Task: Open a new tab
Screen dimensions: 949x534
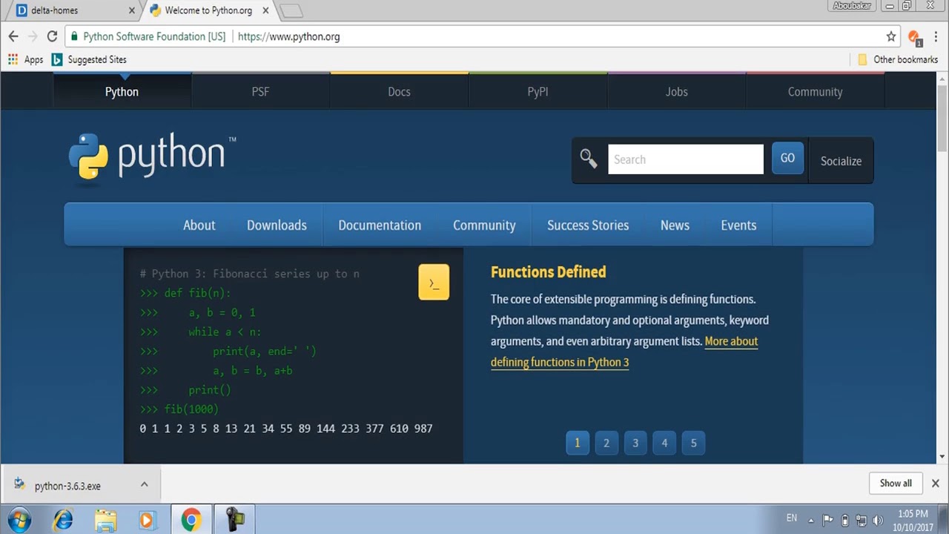Action: click(x=291, y=10)
